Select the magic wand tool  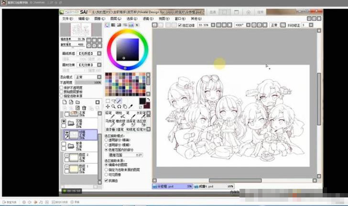click(119, 101)
